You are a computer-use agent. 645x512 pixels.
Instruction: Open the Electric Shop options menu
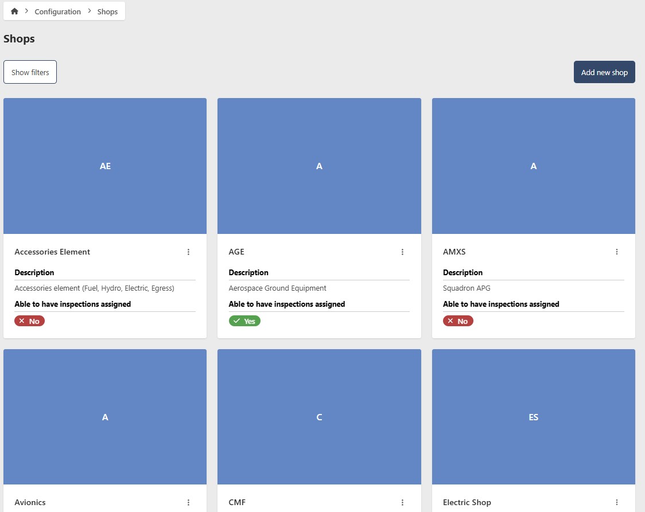617,502
